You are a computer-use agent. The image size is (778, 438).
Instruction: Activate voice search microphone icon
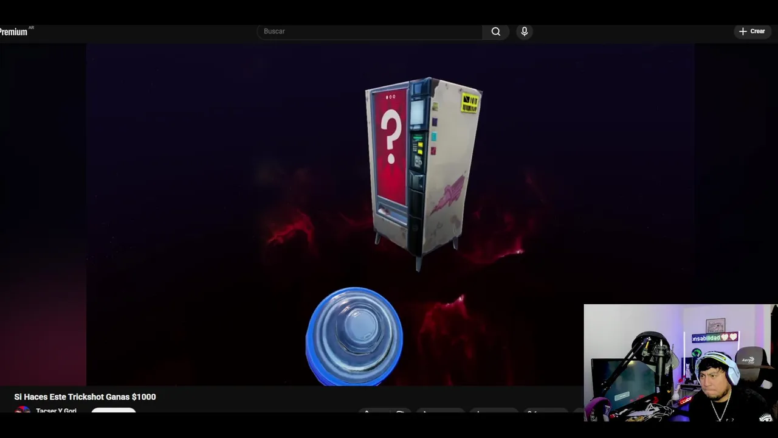[x=525, y=31]
